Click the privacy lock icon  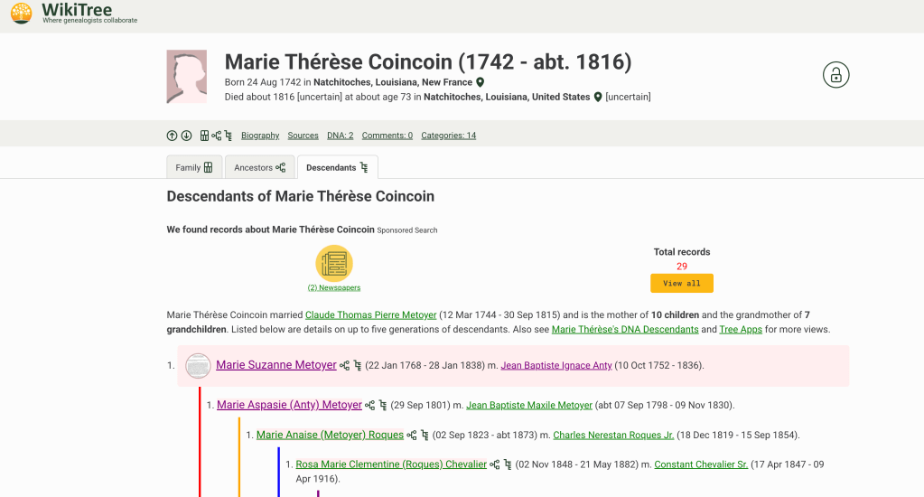click(x=836, y=75)
